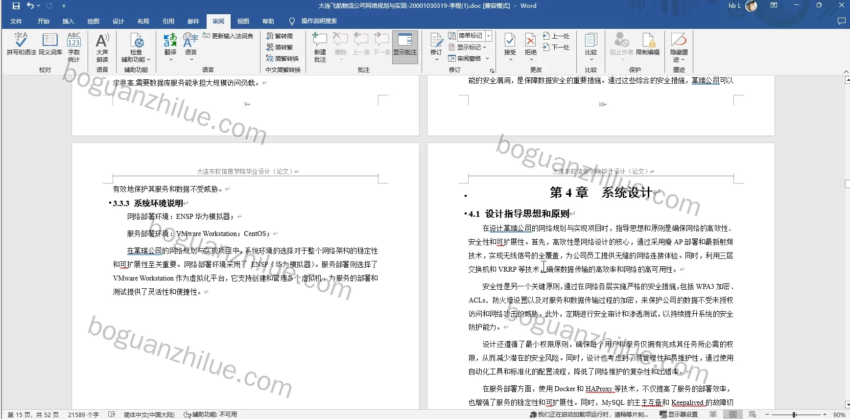850x419 pixels.
Task: Expand the 显示标记 options dropdown
Action: pos(468,47)
